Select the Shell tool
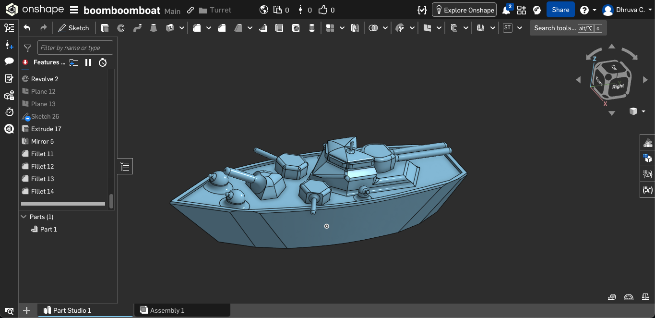This screenshot has width=655, height=318. point(279,28)
